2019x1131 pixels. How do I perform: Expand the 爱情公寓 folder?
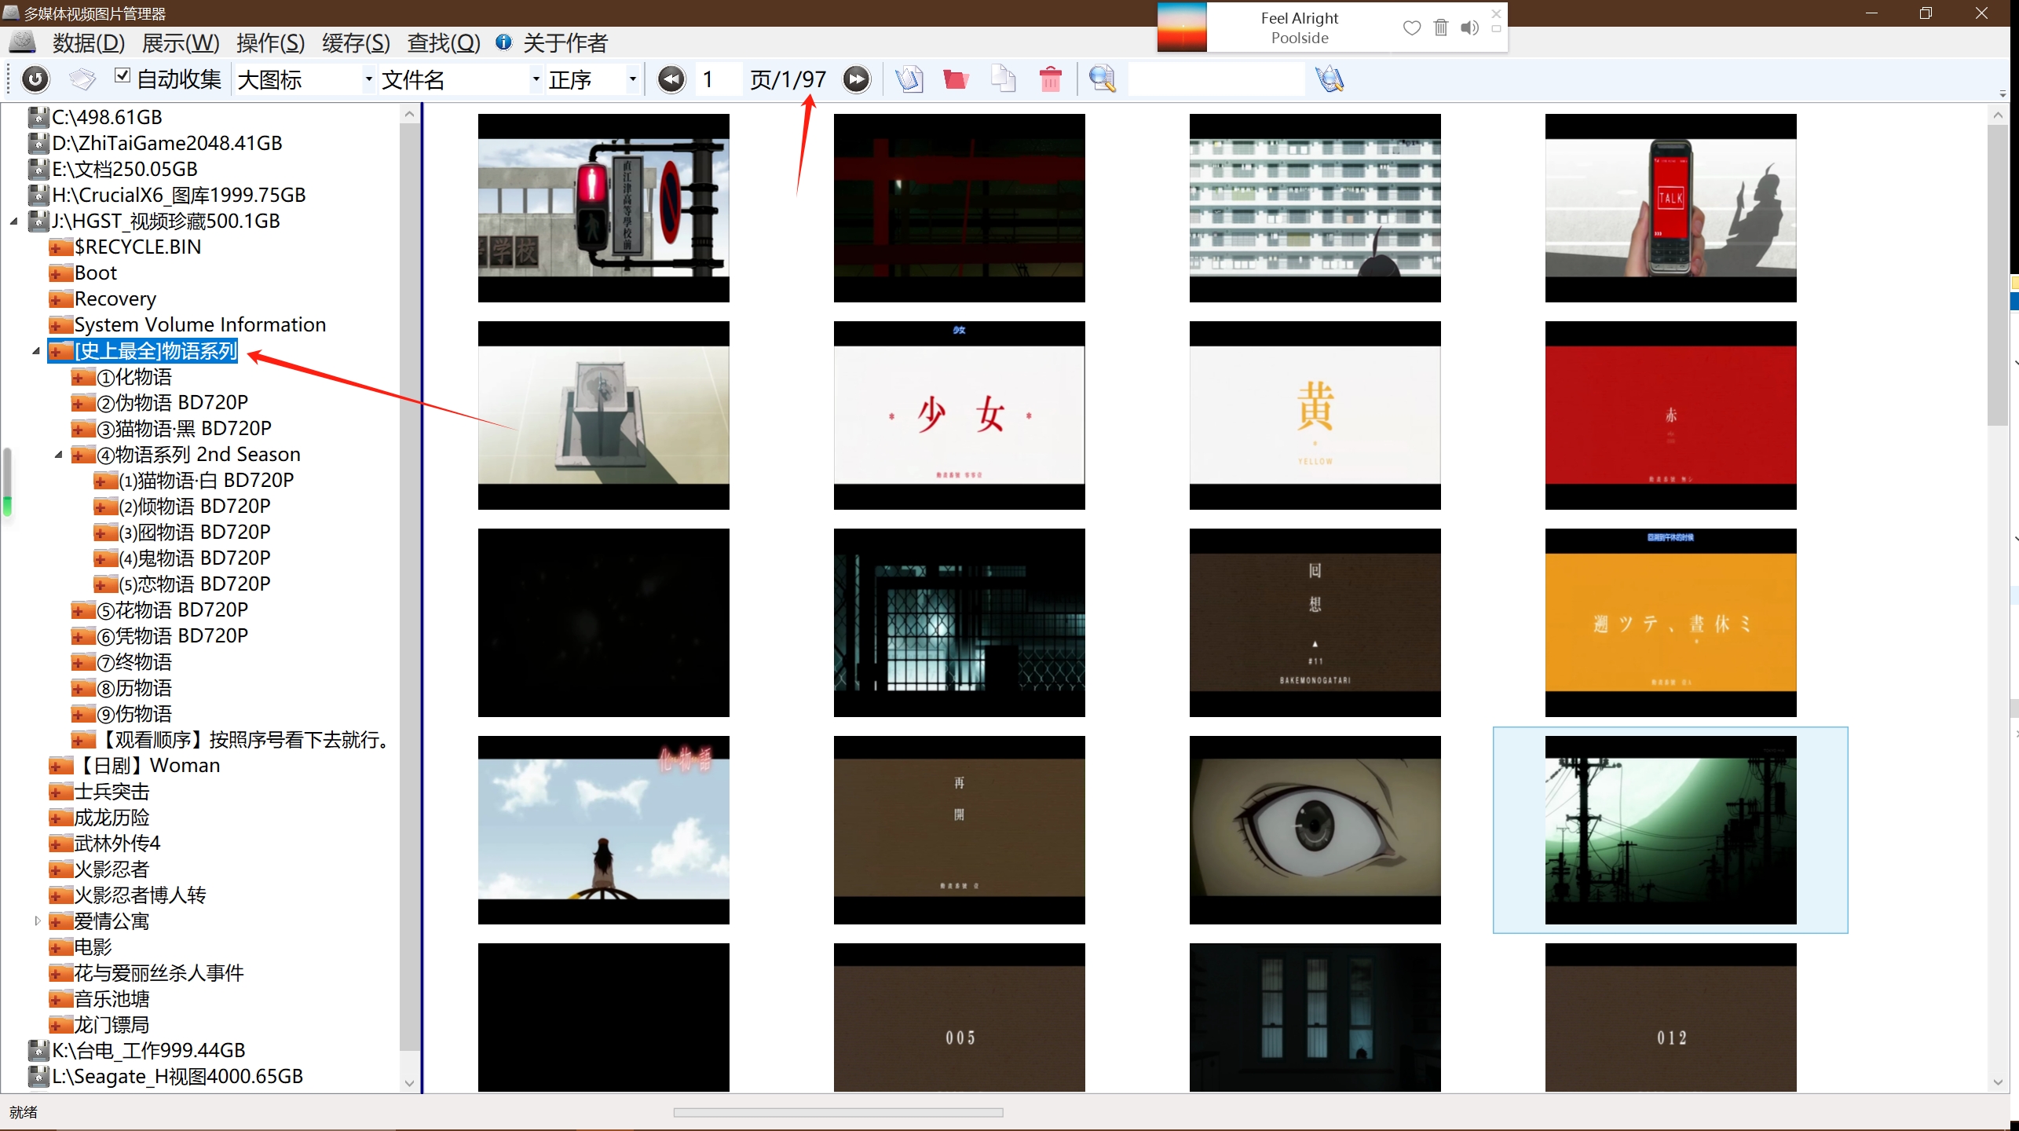36,921
